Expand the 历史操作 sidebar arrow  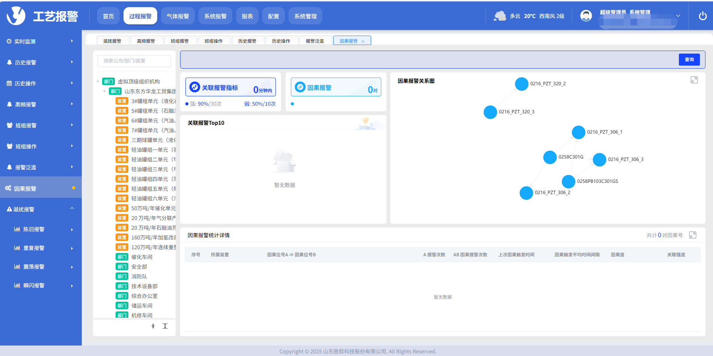pyautogui.click(x=72, y=83)
